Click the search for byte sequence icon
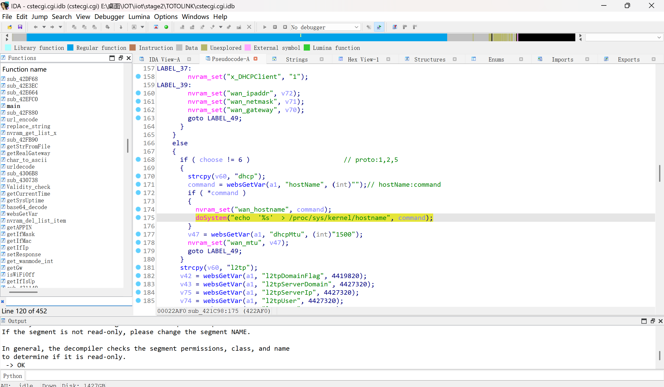The image size is (664, 387). 94,27
